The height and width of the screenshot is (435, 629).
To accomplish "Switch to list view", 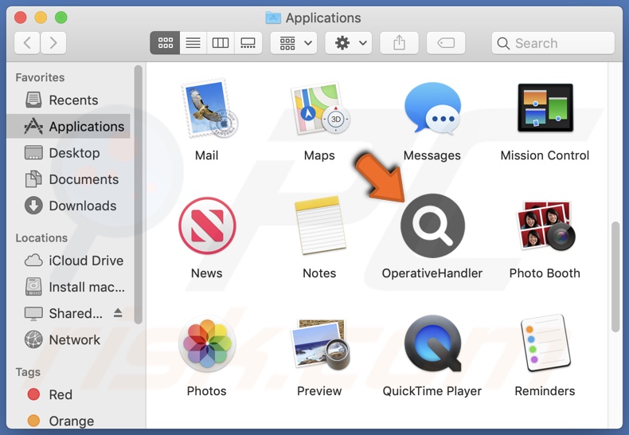I will click(x=193, y=42).
